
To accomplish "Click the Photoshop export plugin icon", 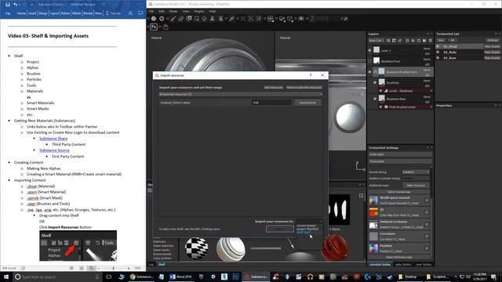I will coord(154,27).
